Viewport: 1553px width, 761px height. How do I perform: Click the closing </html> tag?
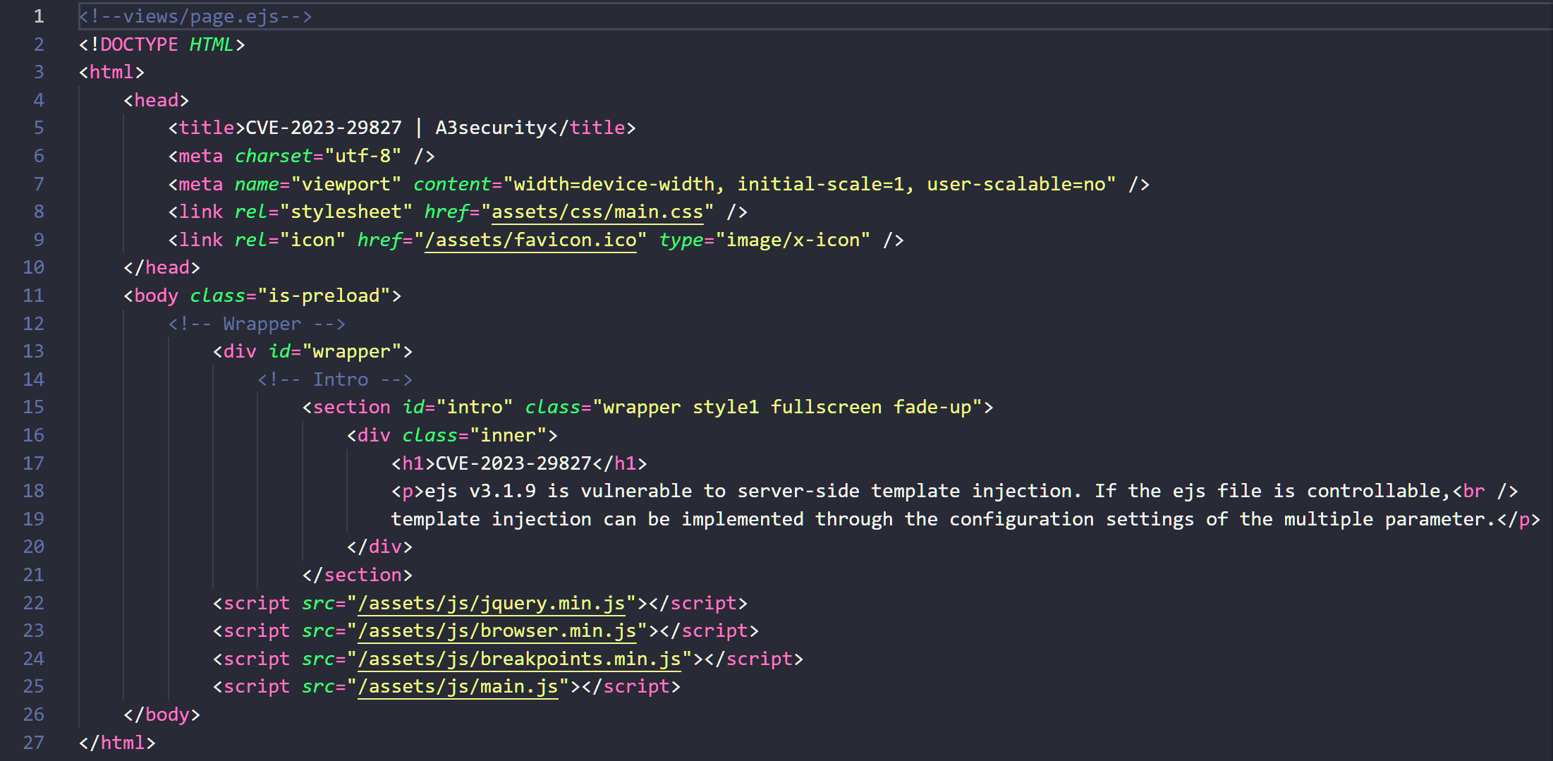coord(117,743)
